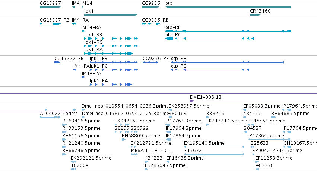Click EST label EP16438.3prime
Screen dimensions: 317x171
coord(185,158)
